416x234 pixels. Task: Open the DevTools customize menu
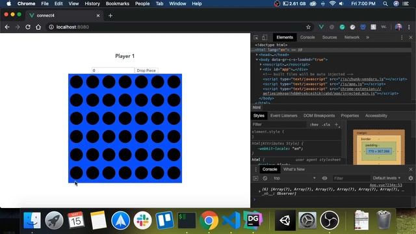402,38
